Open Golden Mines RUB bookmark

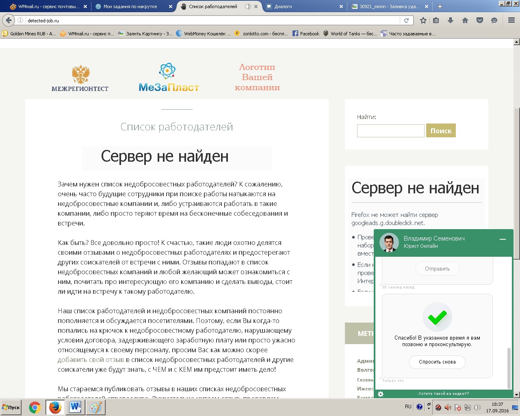click(x=29, y=34)
